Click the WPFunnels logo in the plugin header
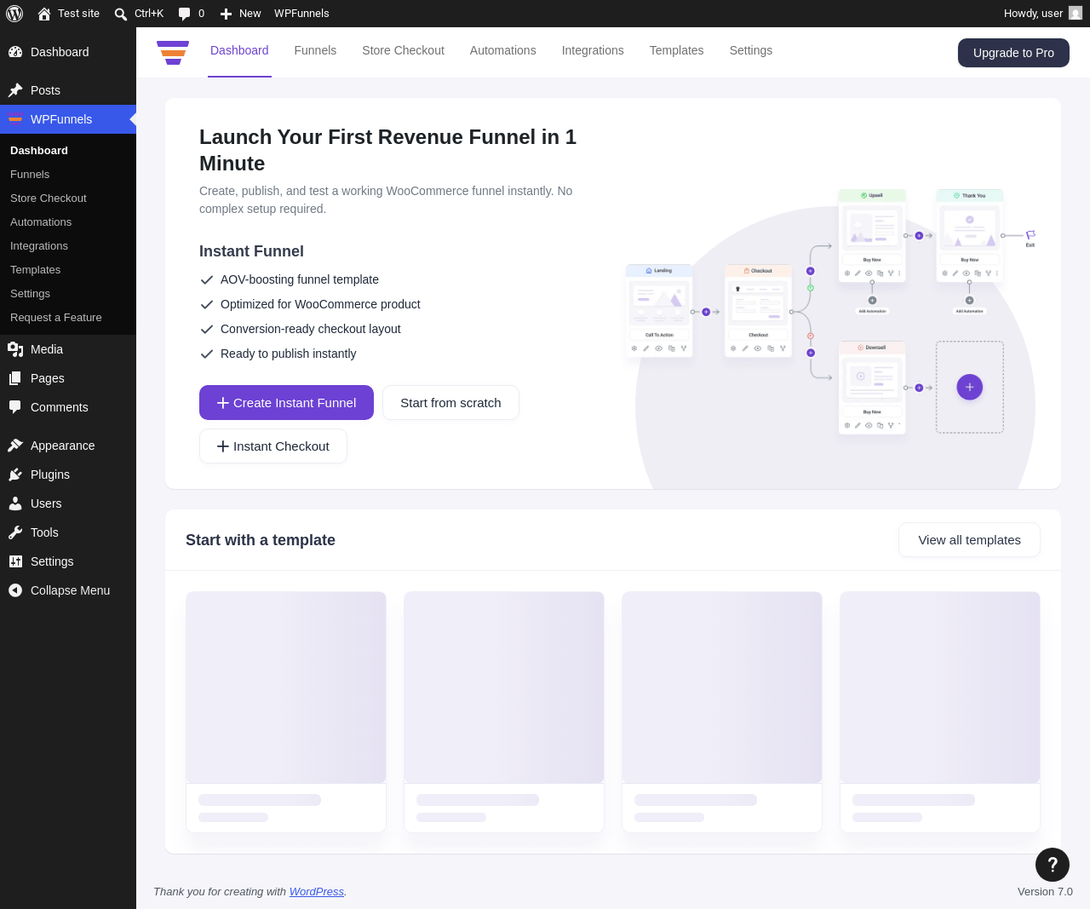This screenshot has height=909, width=1090. pos(173,52)
